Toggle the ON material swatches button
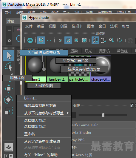Image resolution: width=136 pixels, height=158 pixels. pyautogui.click(x=30, y=40)
